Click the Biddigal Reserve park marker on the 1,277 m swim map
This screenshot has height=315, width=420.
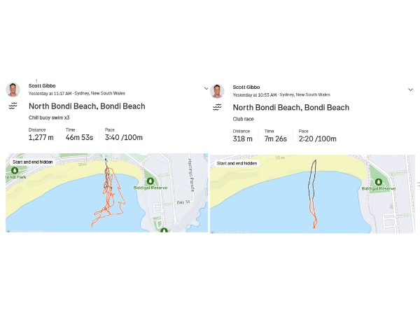click(x=149, y=172)
